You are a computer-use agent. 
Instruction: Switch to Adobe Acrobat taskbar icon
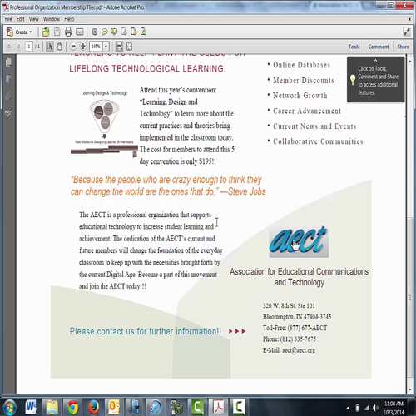pos(219,408)
